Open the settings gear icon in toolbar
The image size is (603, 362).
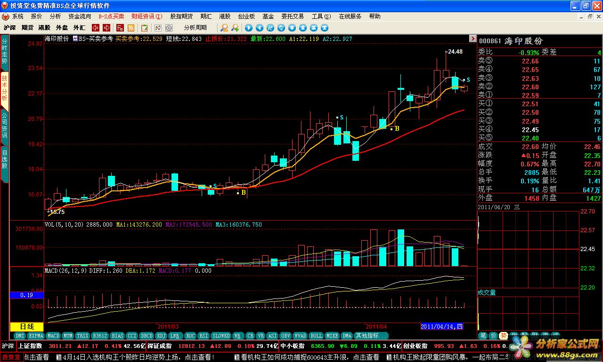[169, 28]
